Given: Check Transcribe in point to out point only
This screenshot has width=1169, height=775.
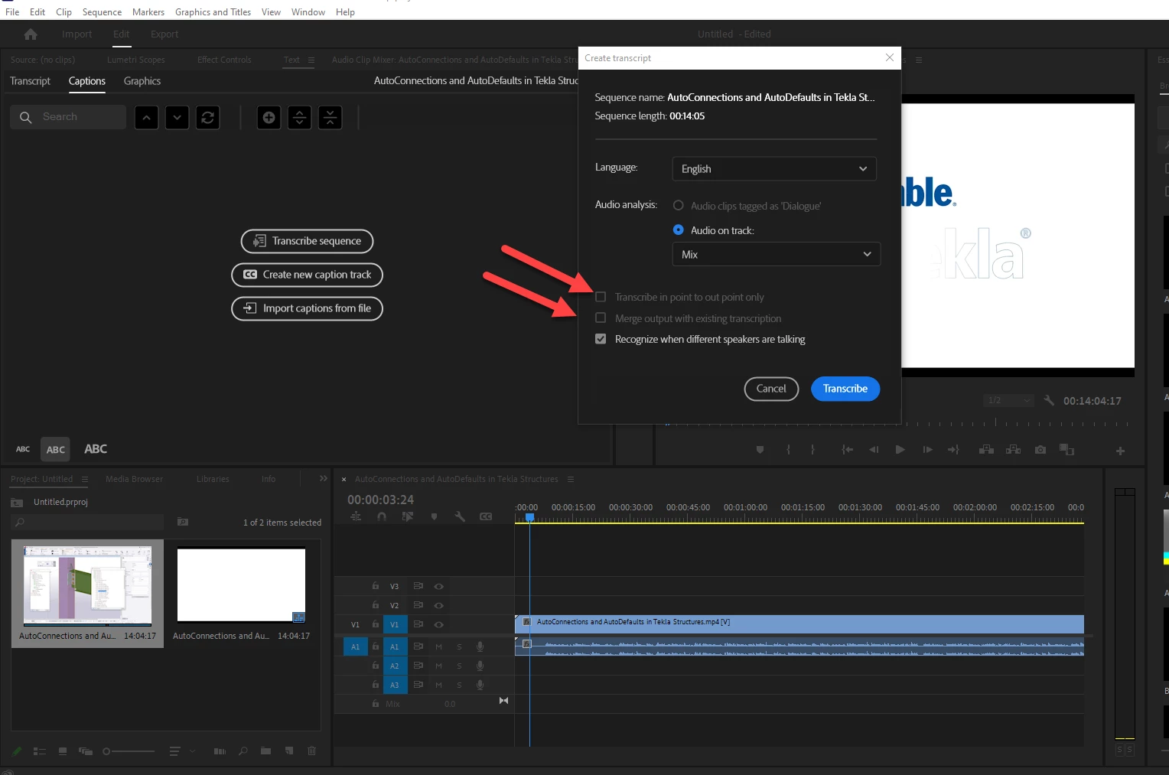Looking at the screenshot, I should click(x=601, y=297).
